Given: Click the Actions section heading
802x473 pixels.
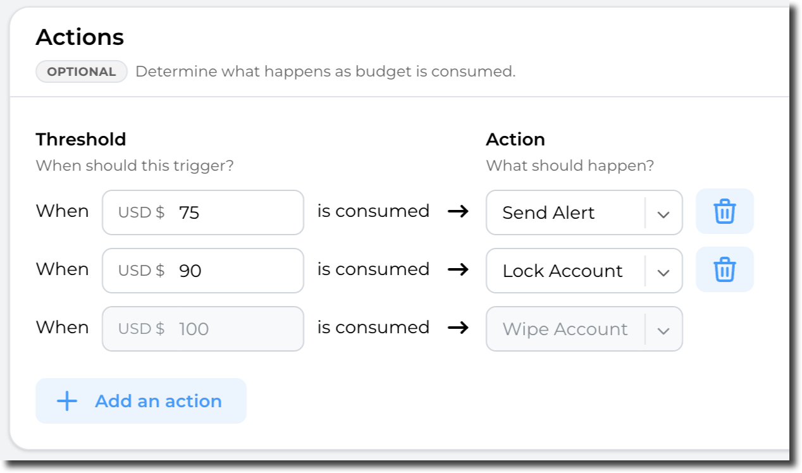Looking at the screenshot, I should tap(80, 38).
